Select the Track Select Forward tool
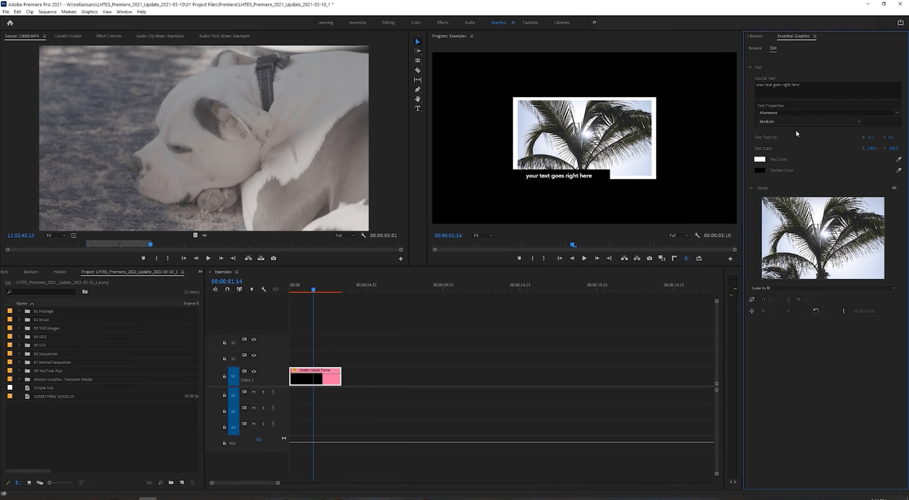Image resolution: width=909 pixels, height=500 pixels. 417,51
